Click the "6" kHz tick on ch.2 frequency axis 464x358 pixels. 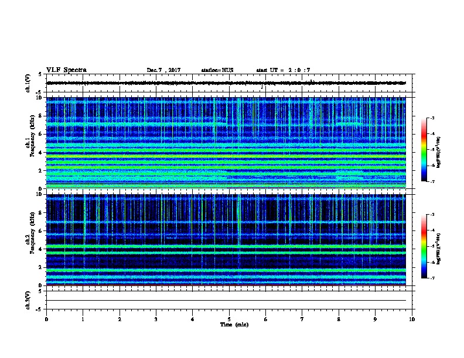click(x=40, y=231)
